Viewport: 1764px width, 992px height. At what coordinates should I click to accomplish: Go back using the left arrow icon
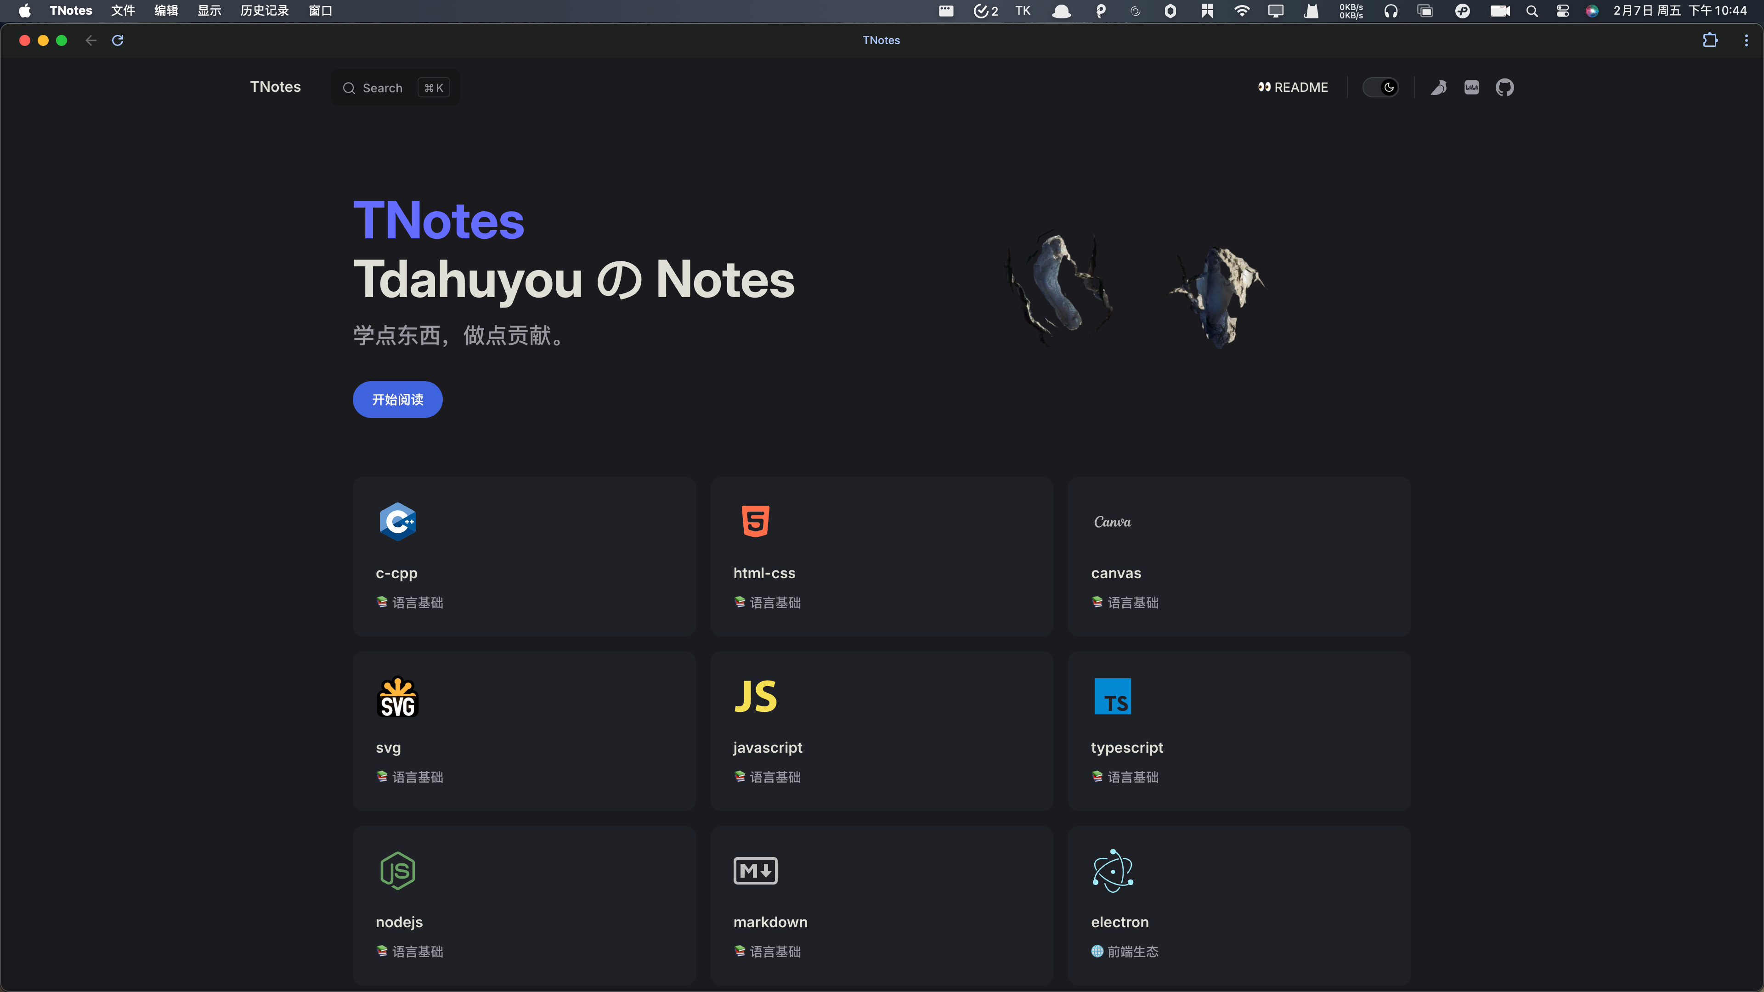click(x=90, y=40)
